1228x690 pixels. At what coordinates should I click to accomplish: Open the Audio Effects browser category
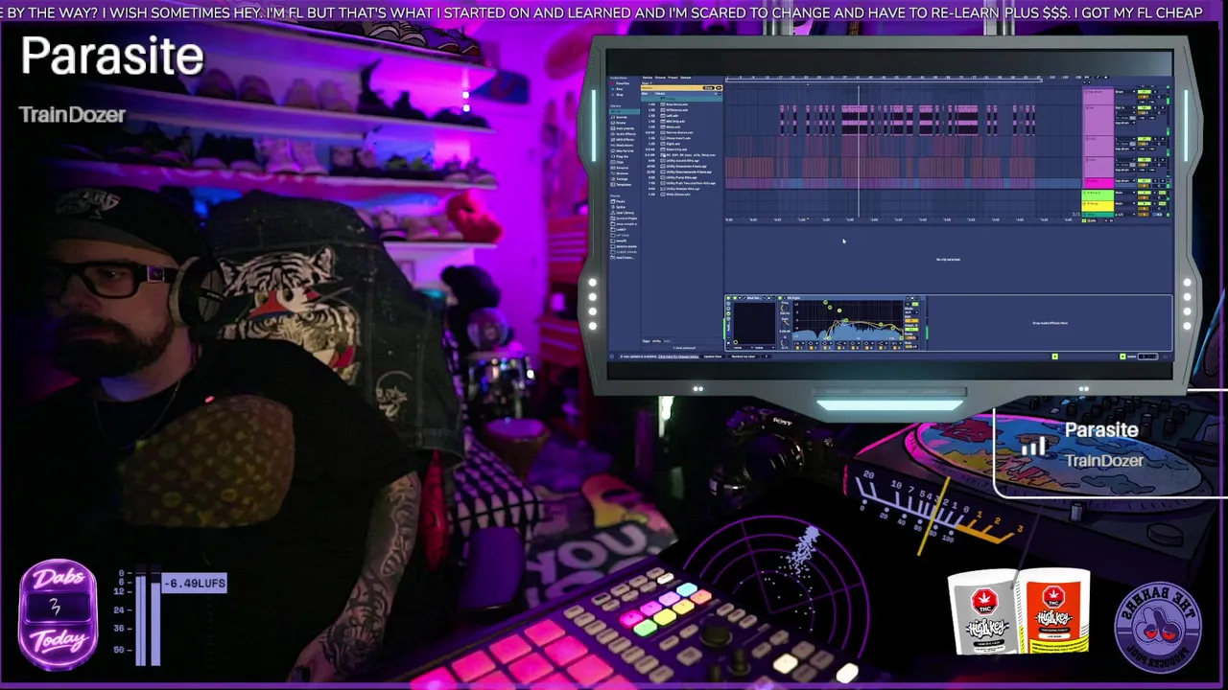tap(624, 134)
